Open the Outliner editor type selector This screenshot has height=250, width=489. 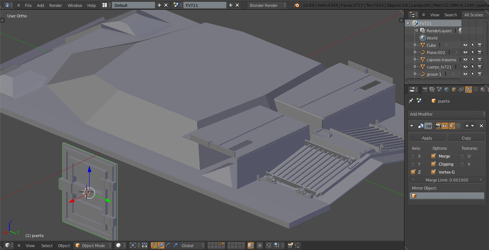click(413, 14)
